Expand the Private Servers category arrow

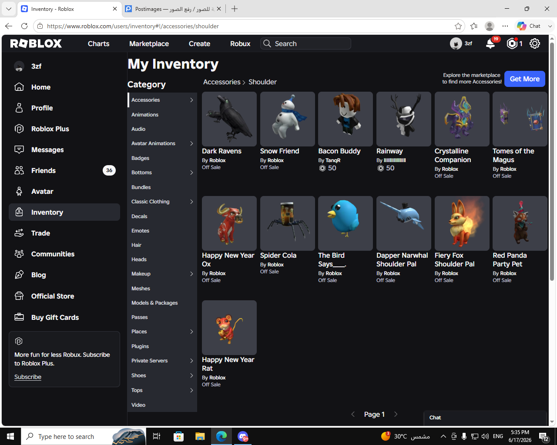point(191,361)
